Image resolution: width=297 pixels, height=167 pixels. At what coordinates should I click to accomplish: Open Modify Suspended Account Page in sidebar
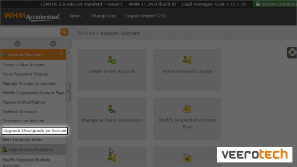point(33,93)
